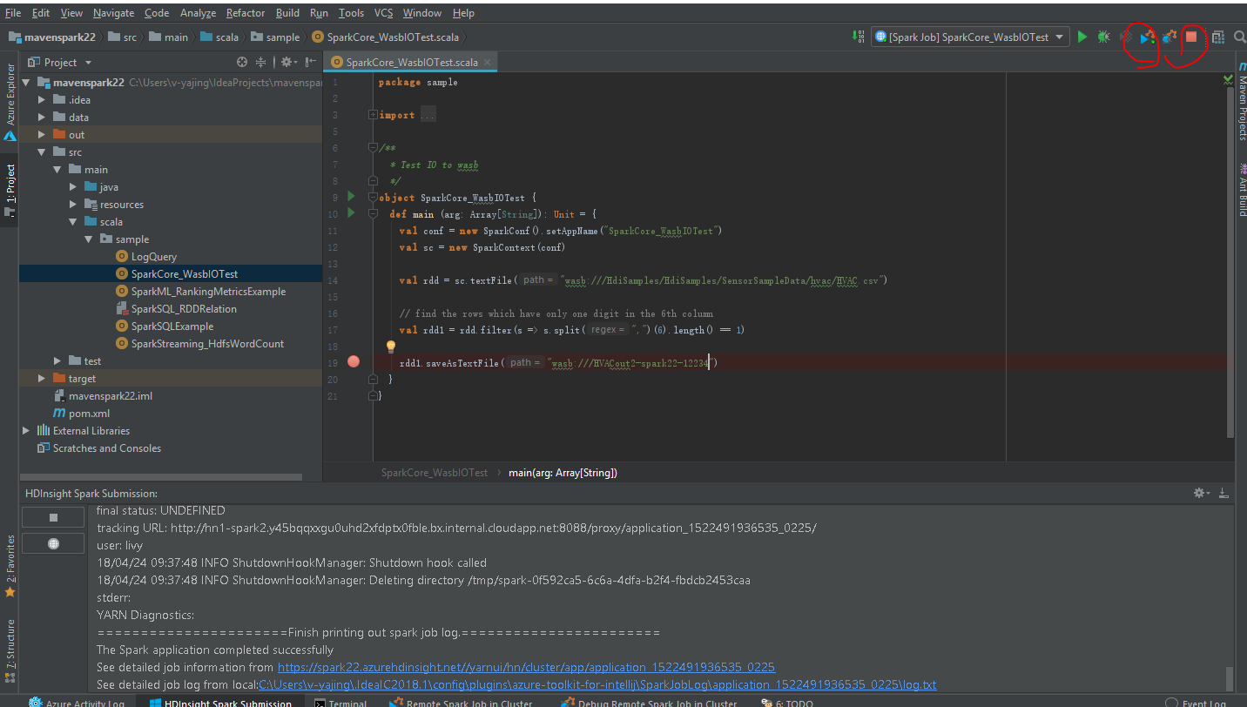Click the Search Everywhere magnifier icon

[x=1238, y=37]
